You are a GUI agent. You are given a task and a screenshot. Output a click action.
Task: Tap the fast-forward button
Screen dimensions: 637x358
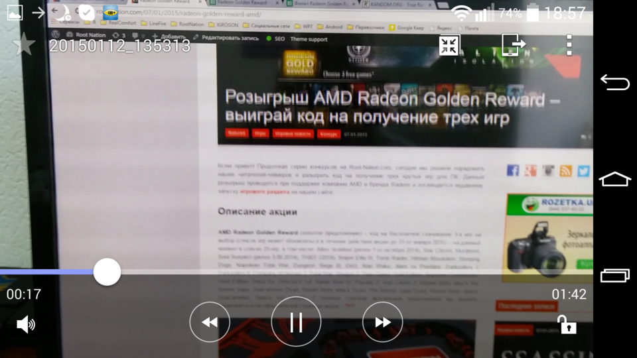[382, 322]
